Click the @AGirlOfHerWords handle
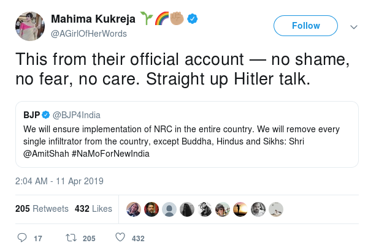 (88, 34)
